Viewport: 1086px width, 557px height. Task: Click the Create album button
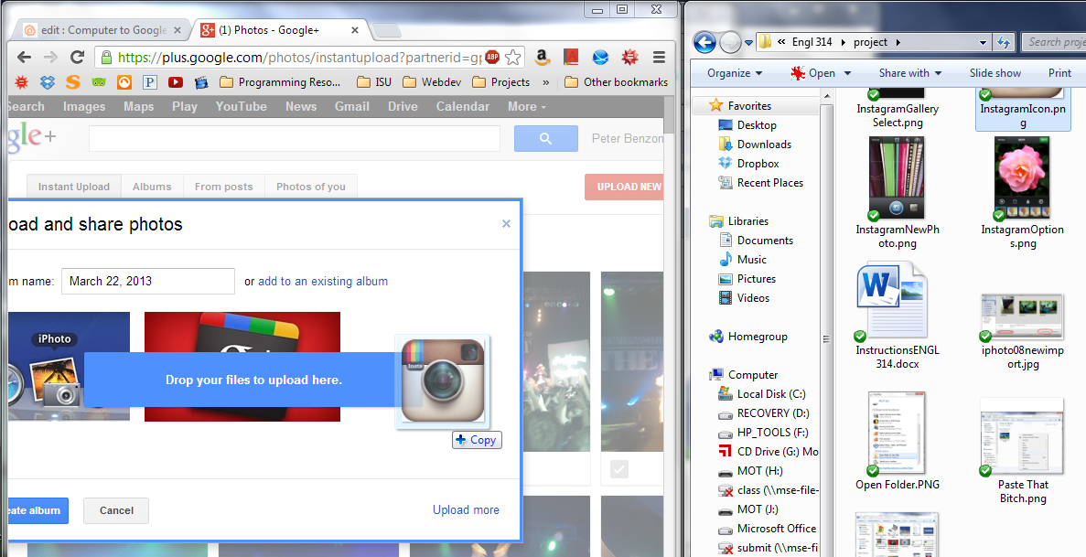click(x=38, y=510)
